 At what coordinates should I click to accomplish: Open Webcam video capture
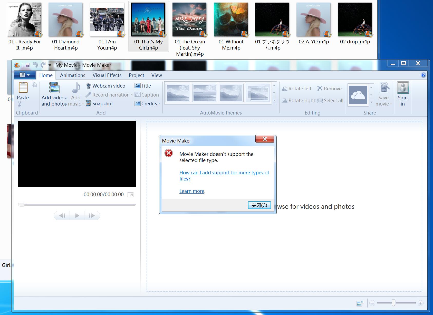(105, 86)
